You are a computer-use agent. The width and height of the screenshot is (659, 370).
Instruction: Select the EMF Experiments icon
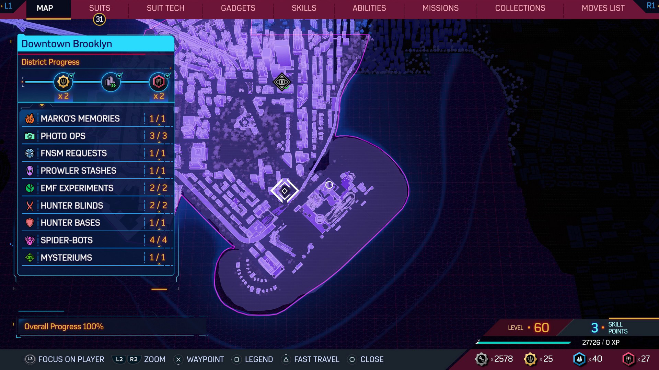(30, 188)
